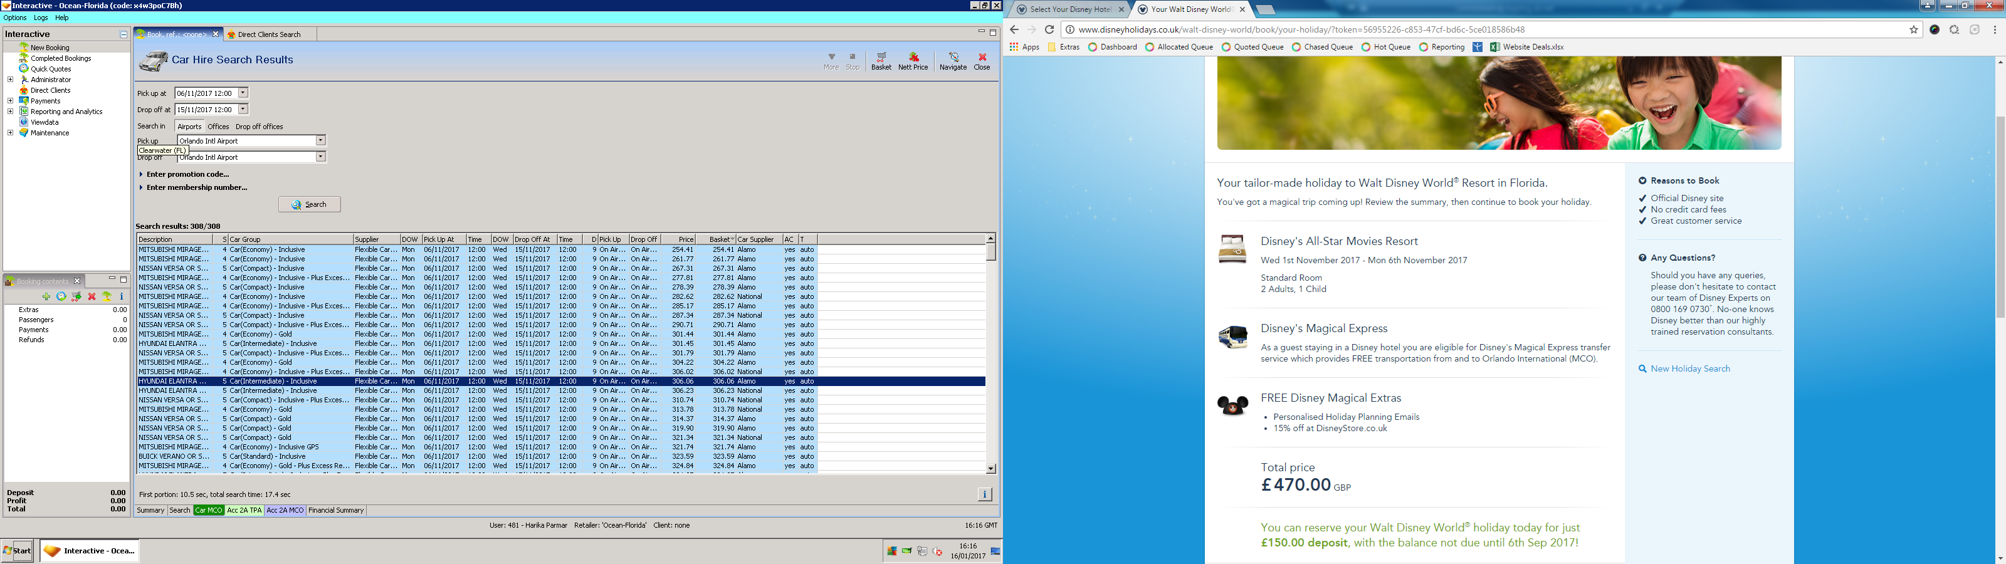
Task: Open the Dashboard bookmark
Action: click(1112, 47)
